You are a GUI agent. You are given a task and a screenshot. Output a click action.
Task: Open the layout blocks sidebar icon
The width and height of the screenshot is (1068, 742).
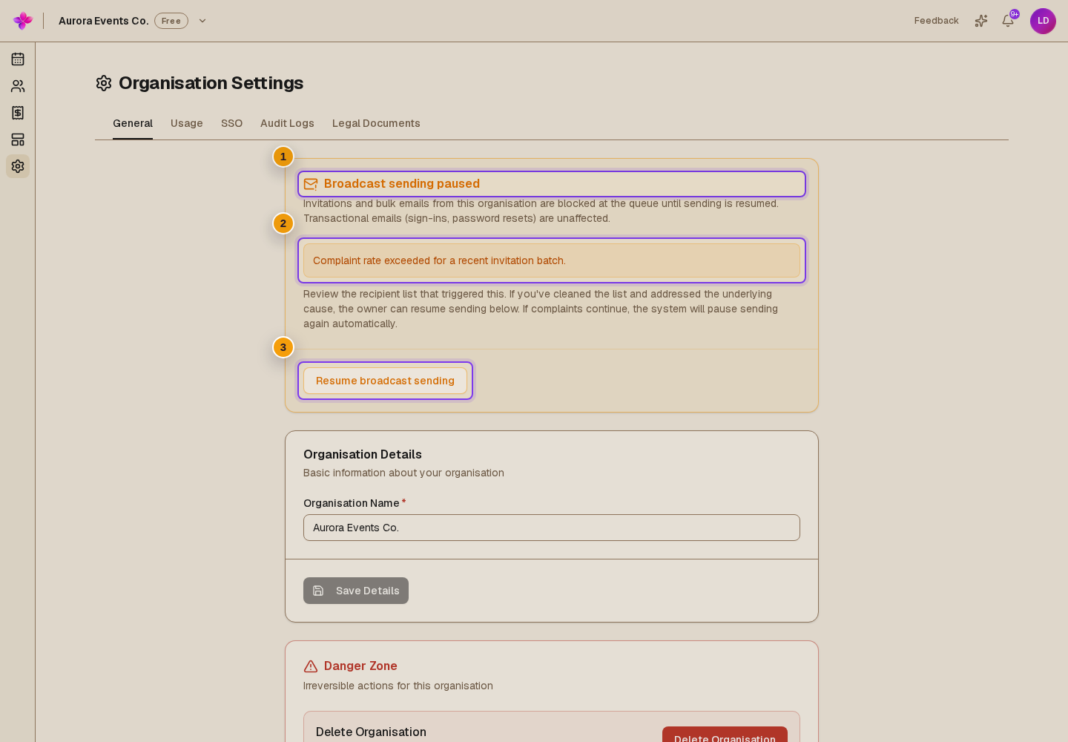[x=18, y=139]
